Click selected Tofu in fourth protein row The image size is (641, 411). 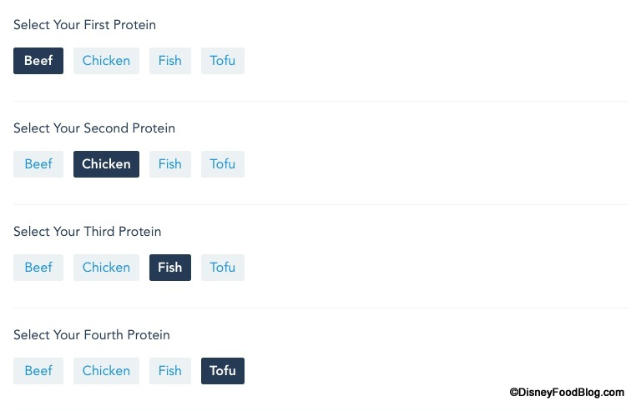coord(222,371)
